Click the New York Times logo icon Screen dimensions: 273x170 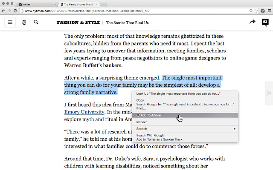[x=24, y=22]
